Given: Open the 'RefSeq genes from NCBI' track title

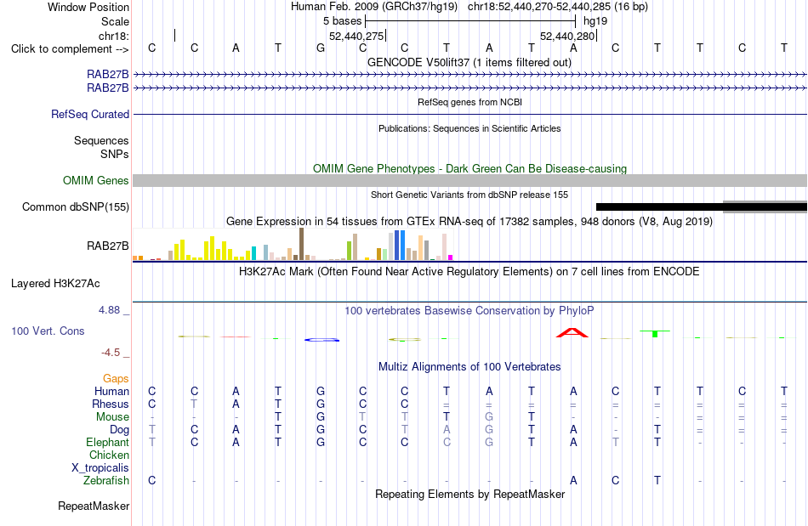Looking at the screenshot, I should tap(469, 102).
